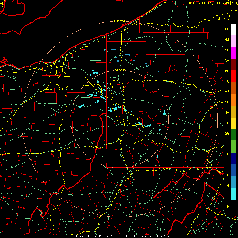Click the 6 legend value
The image size is (238, 238).
click(x=228, y=186)
